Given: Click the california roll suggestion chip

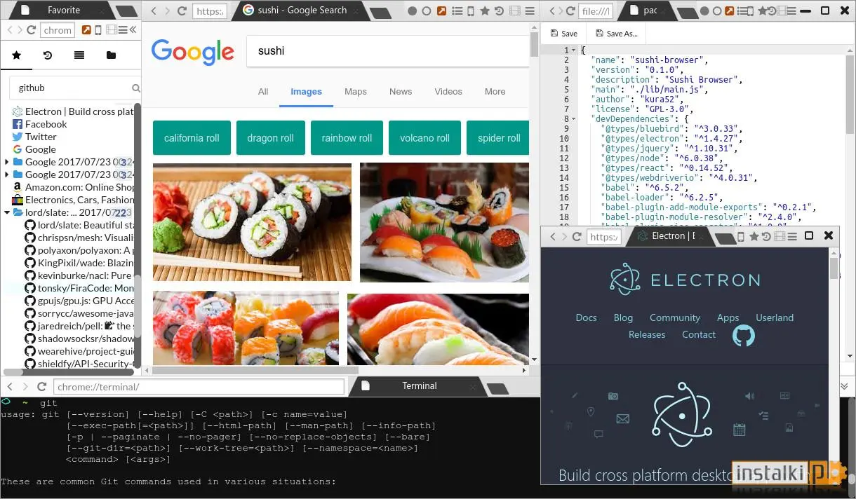Looking at the screenshot, I should [192, 138].
